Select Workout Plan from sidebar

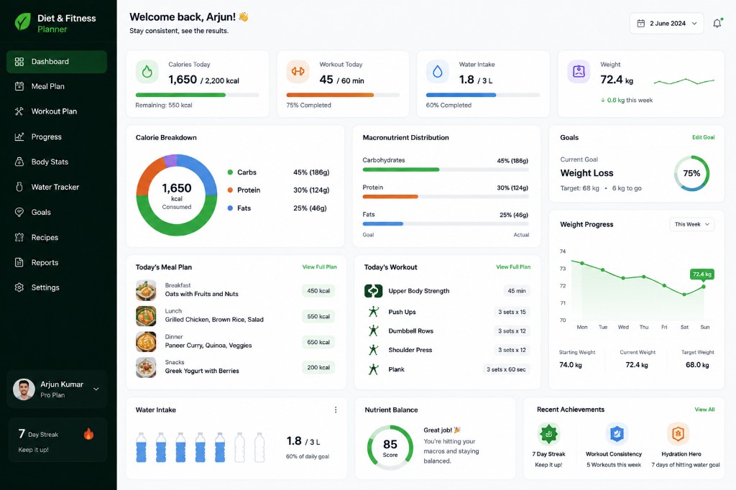click(57, 111)
